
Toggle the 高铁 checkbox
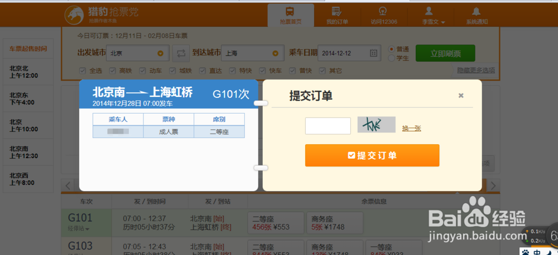(x=113, y=71)
